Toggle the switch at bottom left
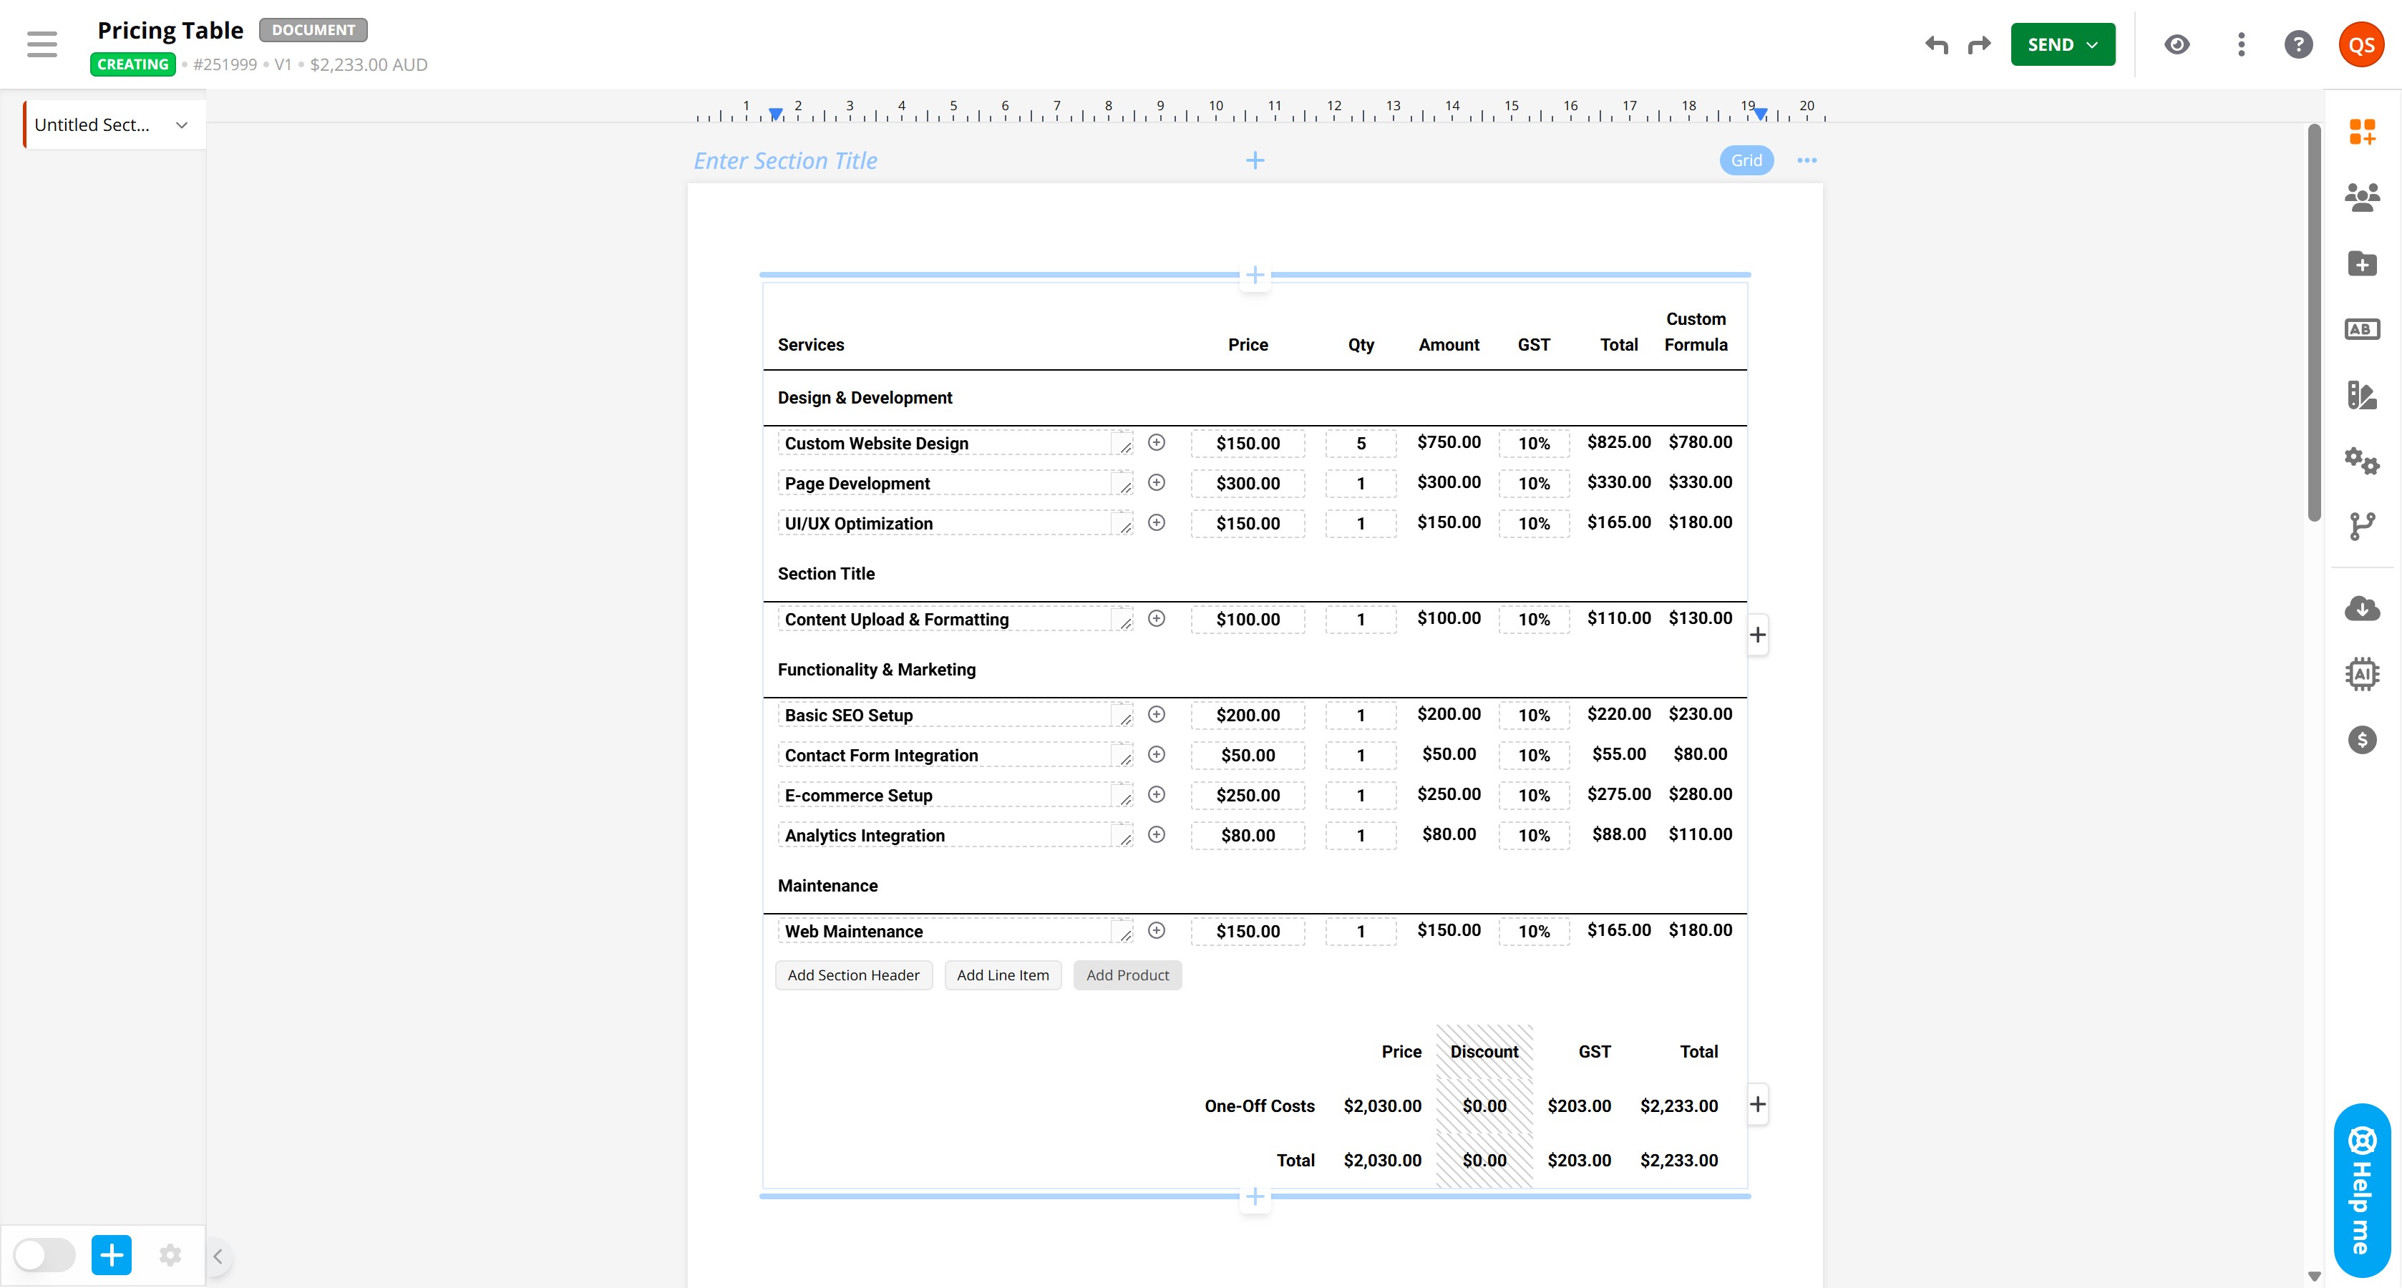This screenshot has width=2402, height=1288. [45, 1254]
